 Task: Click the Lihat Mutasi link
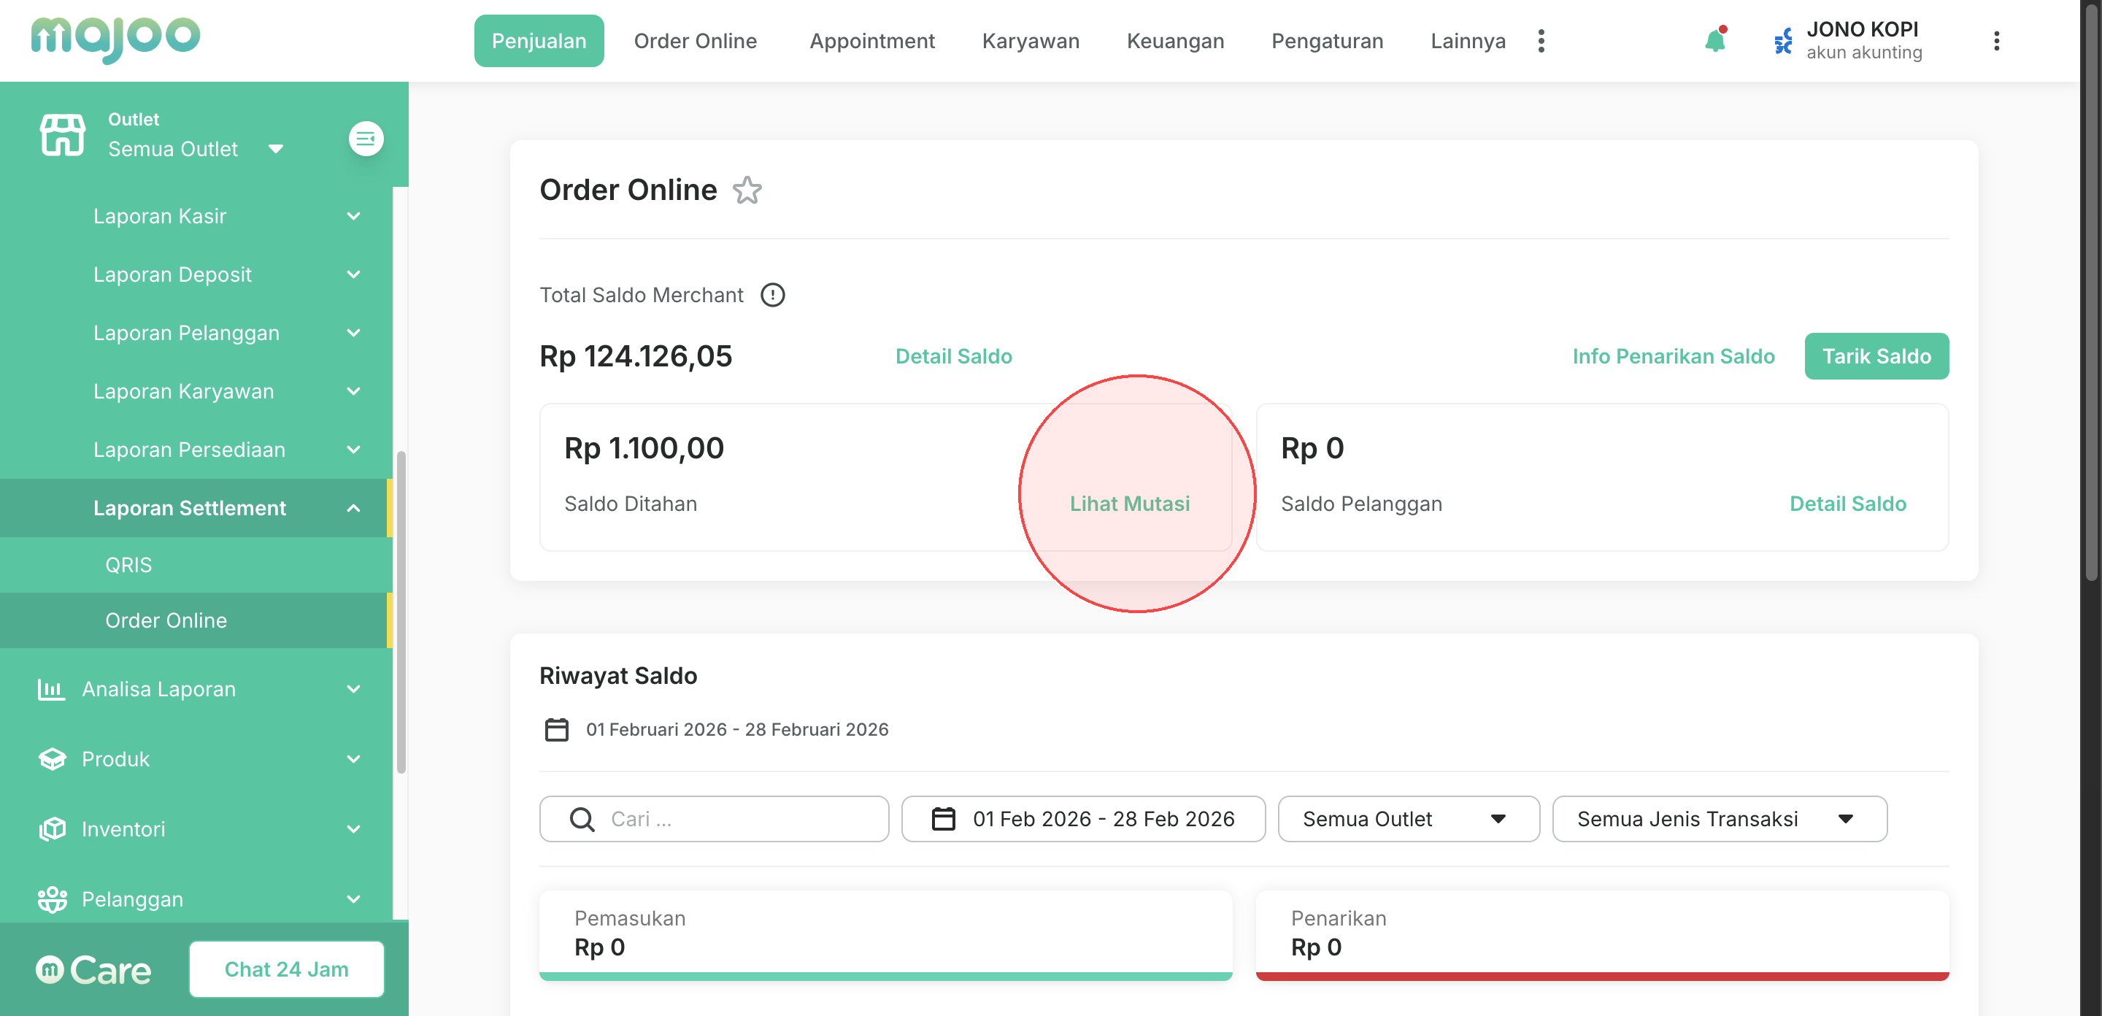(1129, 504)
